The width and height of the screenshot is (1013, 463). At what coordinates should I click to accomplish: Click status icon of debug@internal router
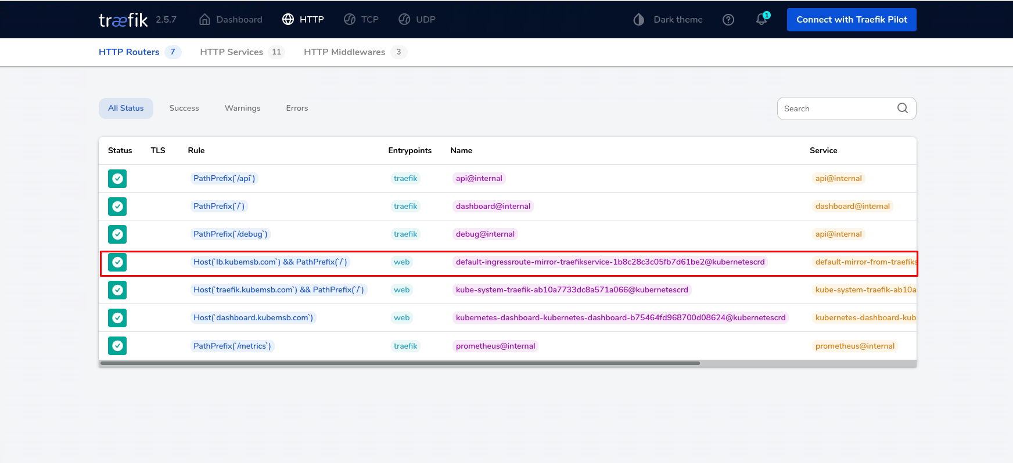pyautogui.click(x=117, y=234)
